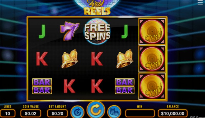205x118 pixels.
Task: Click the Balance display showing $10,000.00
Action: point(172,113)
